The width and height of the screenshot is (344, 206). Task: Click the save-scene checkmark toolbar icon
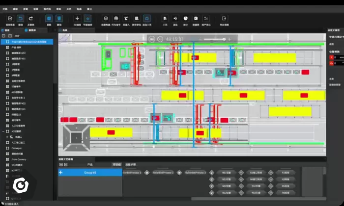coord(10,19)
